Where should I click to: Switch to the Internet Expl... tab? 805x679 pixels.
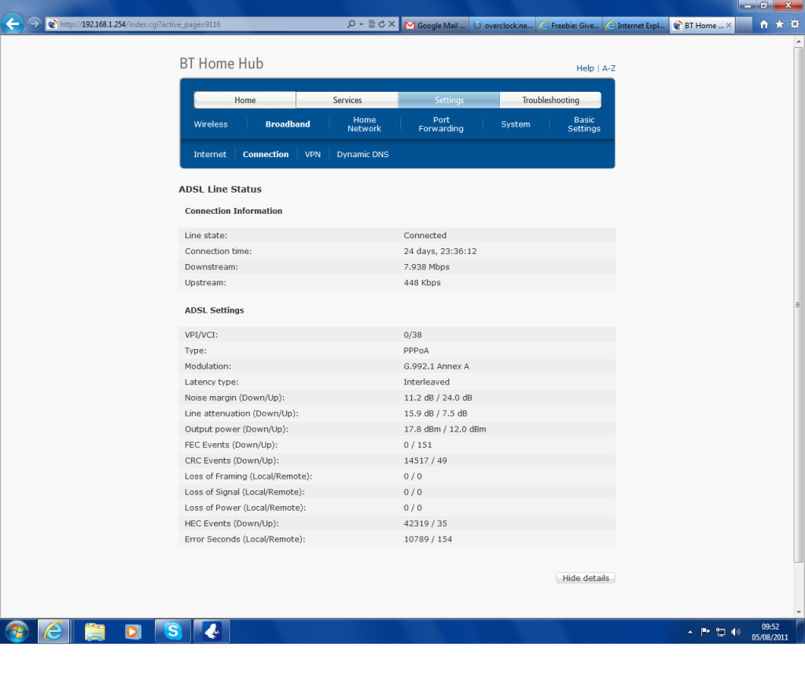[x=636, y=25]
